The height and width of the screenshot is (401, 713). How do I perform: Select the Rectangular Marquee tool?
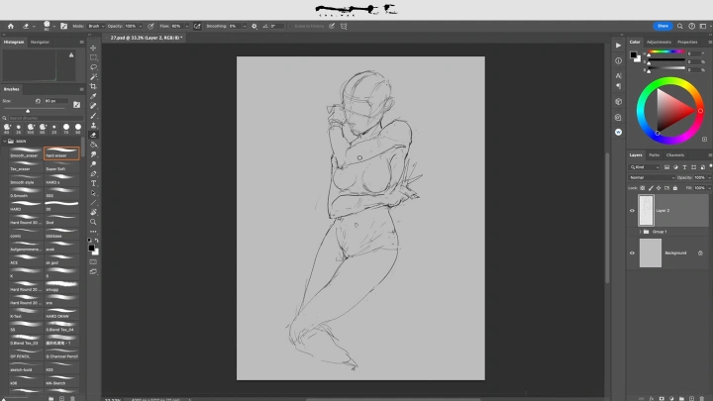(x=93, y=57)
